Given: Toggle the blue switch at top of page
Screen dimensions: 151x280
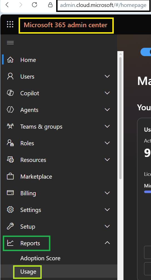Looking at the screenshot, I should [146, 52].
